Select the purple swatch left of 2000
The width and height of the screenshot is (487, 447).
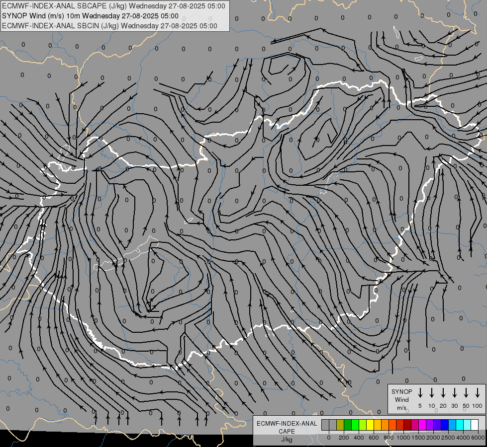click(430, 425)
